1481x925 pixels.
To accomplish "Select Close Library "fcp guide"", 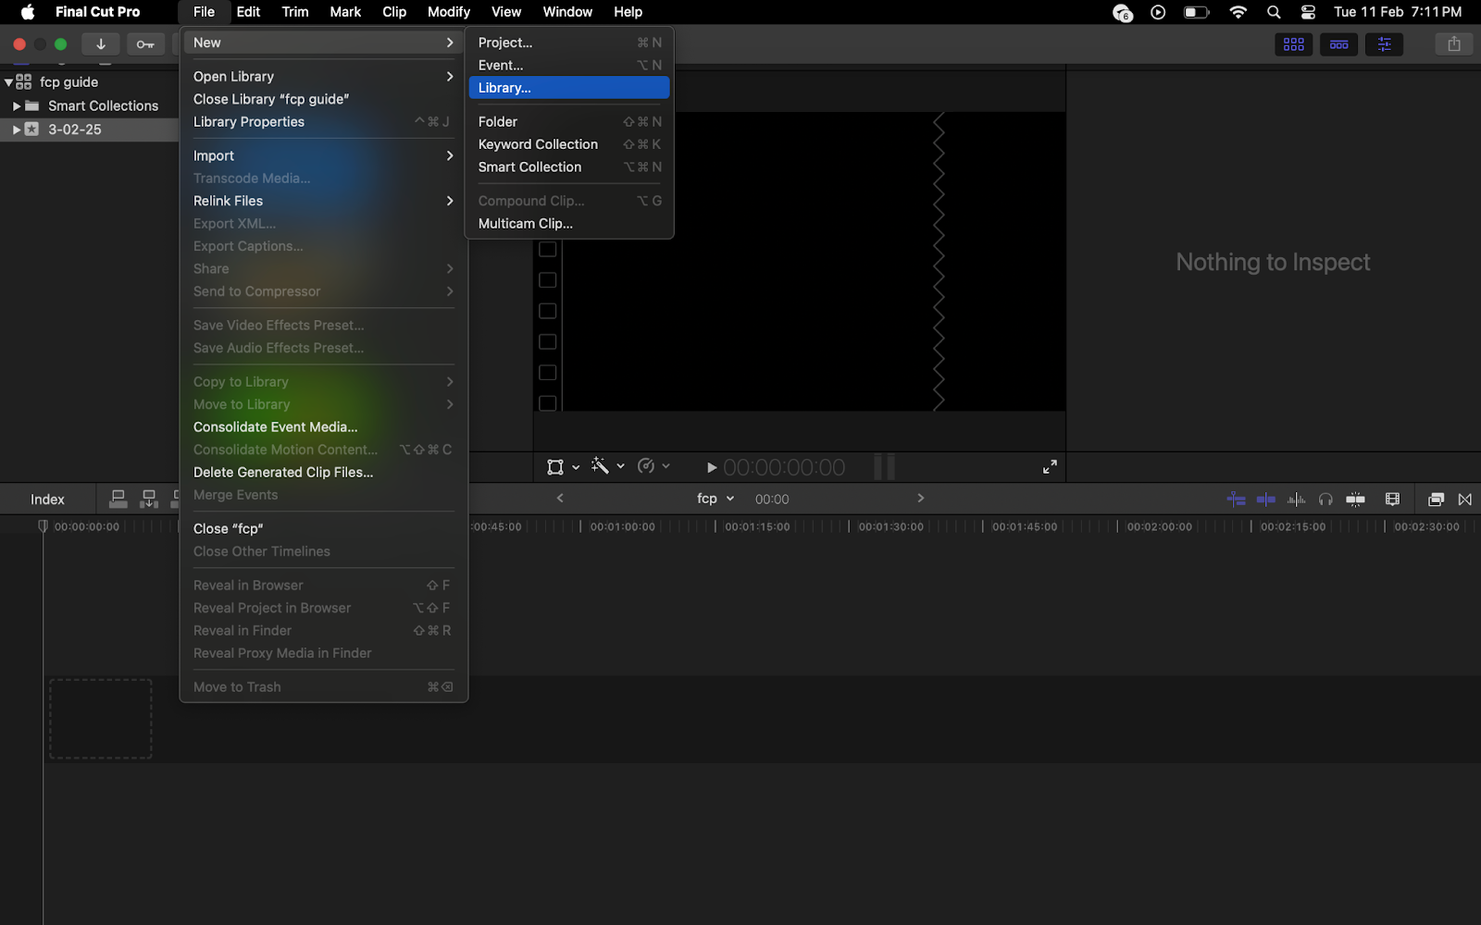I will click(323, 99).
